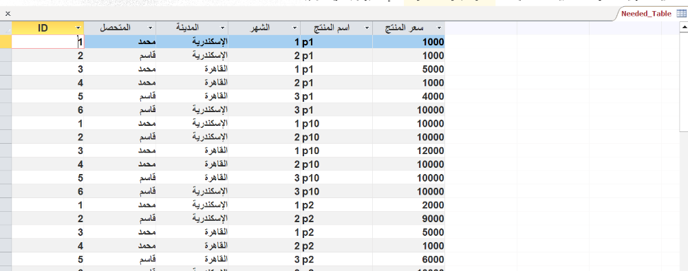The image size is (688, 271).
Task: Click the price cell showing 12000
Action: point(409,151)
